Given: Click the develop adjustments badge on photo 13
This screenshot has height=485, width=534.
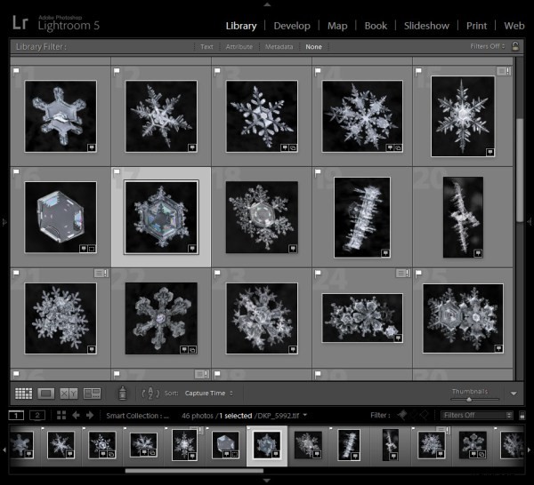Looking at the screenshot, I should click(293, 147).
